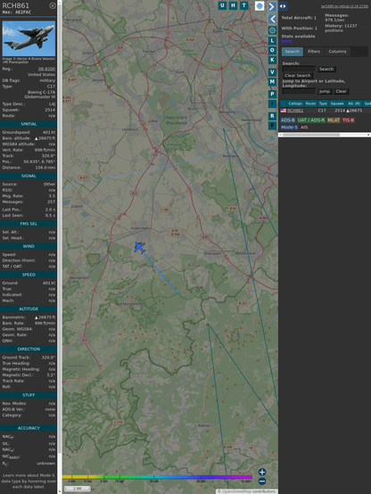Viewport: 371px width, 494px height.
Task: Click the Magnetic Decl. 3.2° value
Action: (51, 375)
